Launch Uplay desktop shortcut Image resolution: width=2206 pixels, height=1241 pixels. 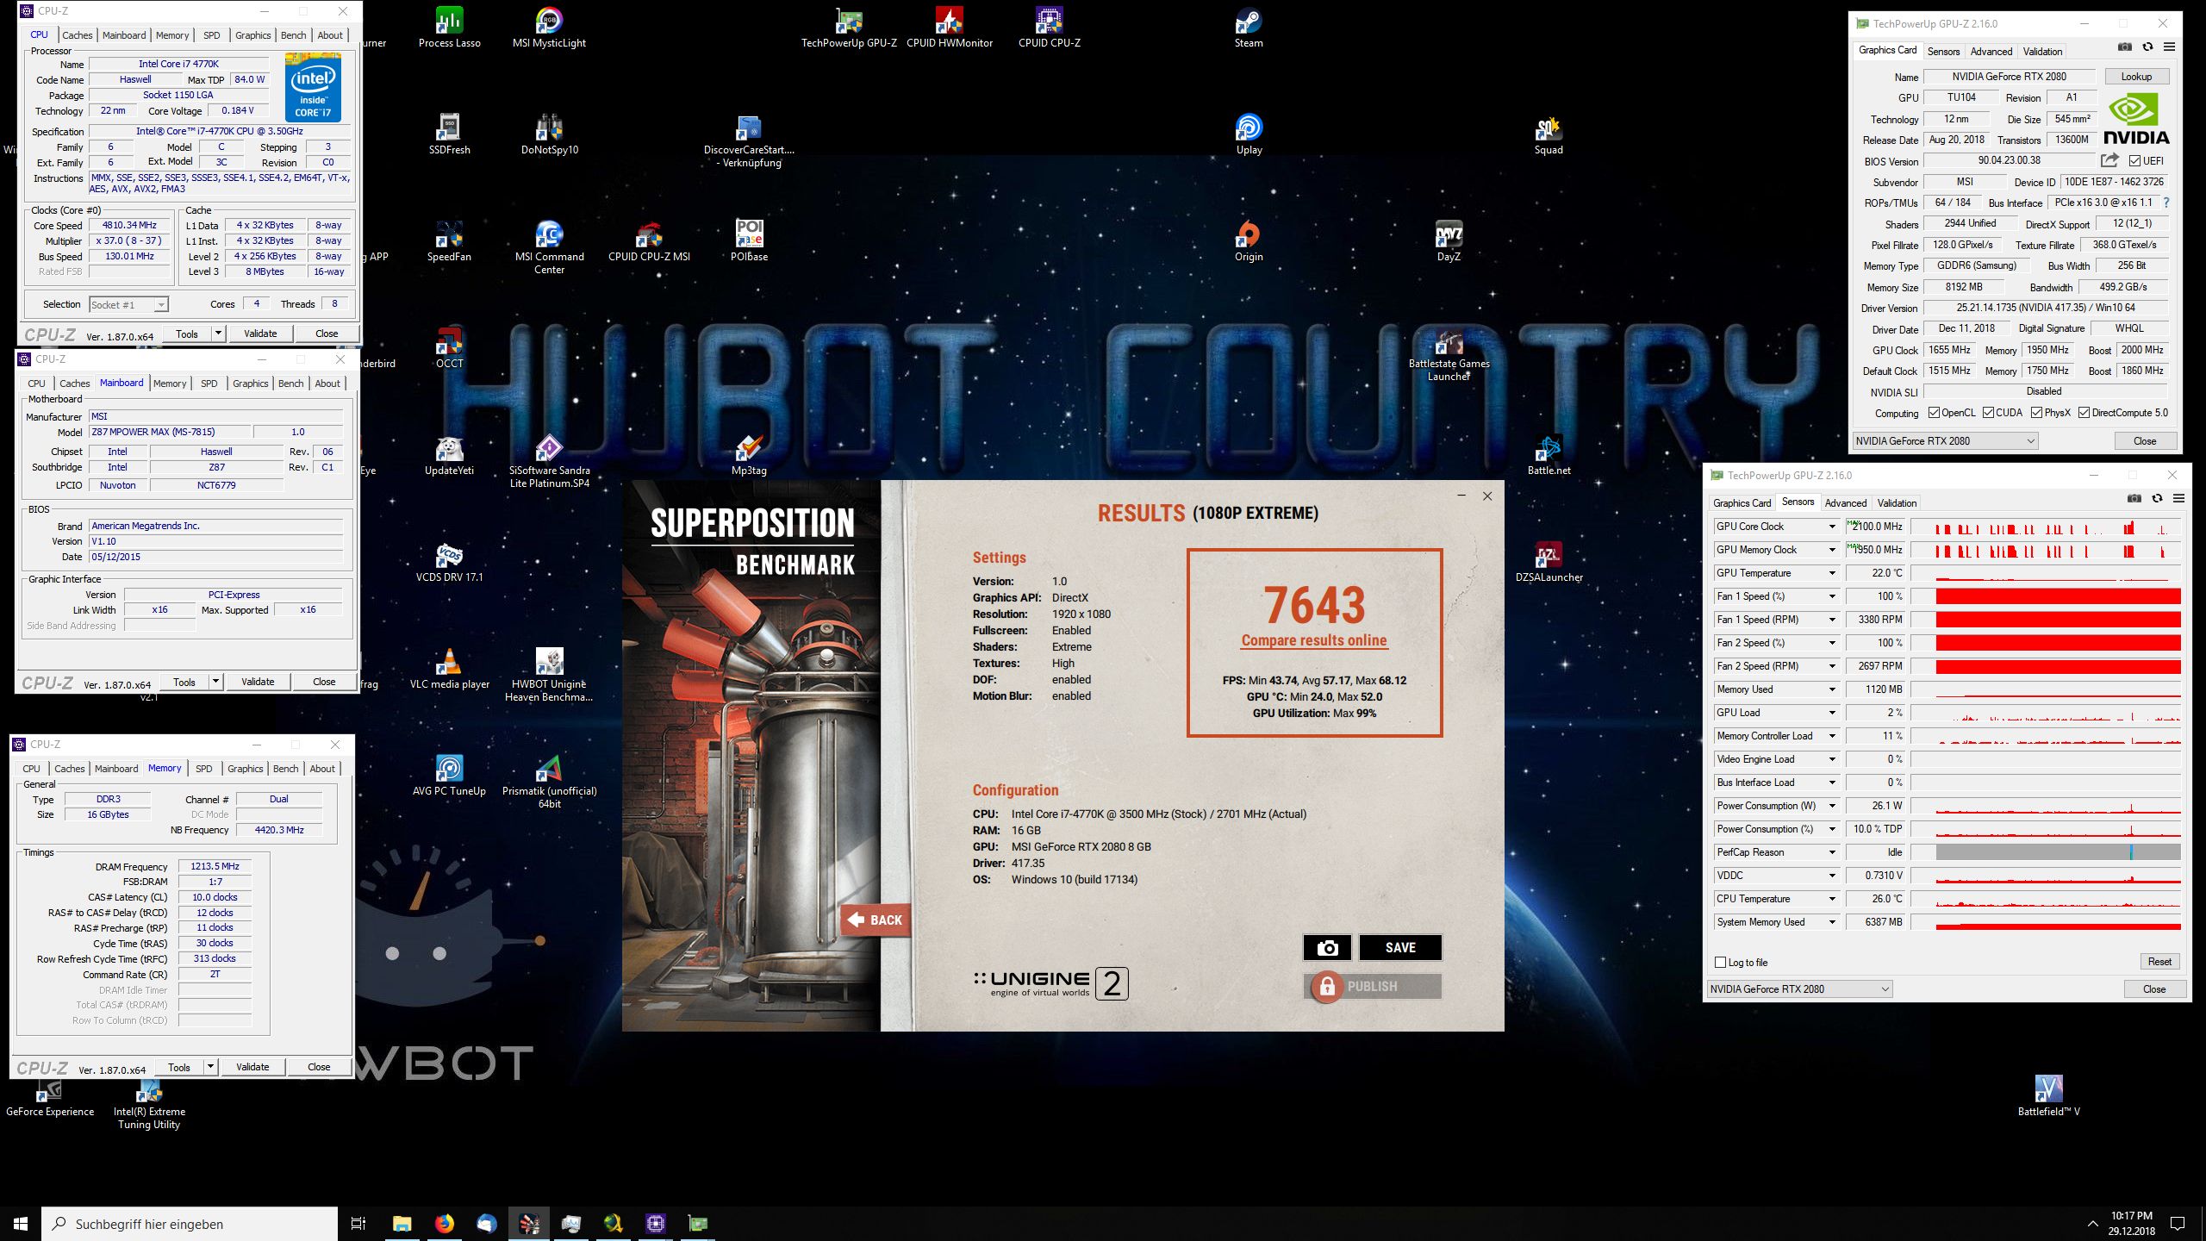pos(1249,134)
